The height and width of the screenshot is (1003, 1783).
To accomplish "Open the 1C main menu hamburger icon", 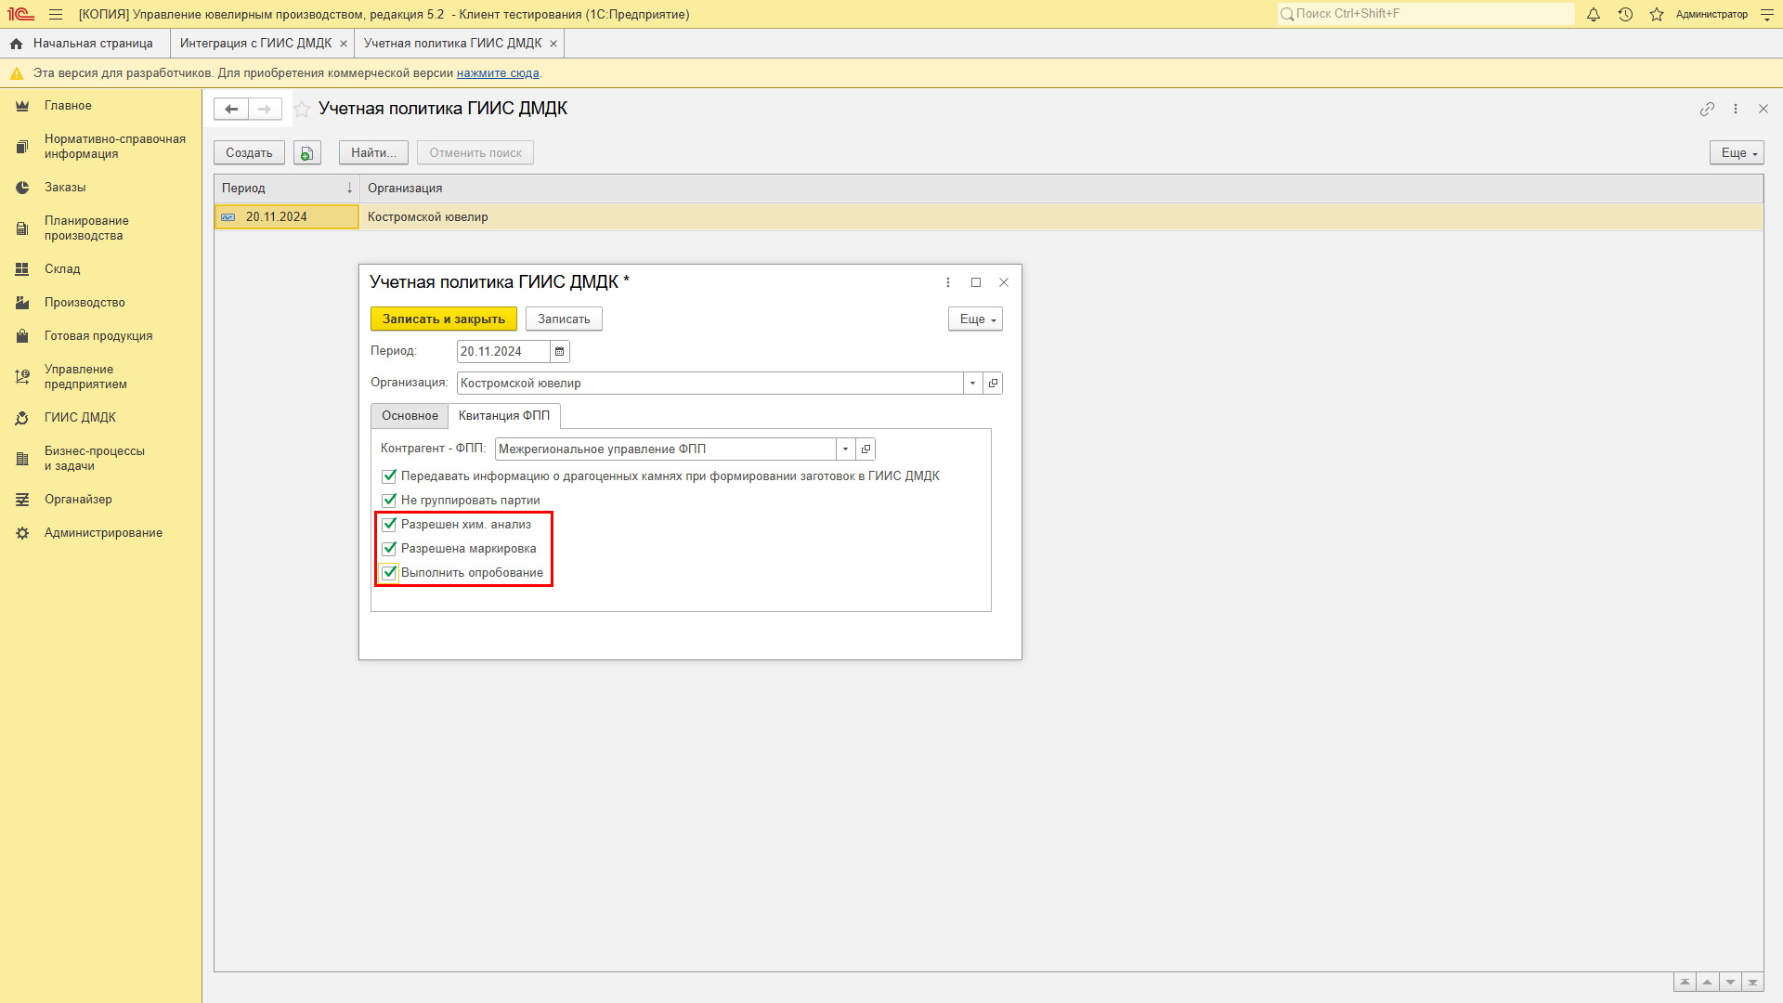I will pyautogui.click(x=56, y=14).
